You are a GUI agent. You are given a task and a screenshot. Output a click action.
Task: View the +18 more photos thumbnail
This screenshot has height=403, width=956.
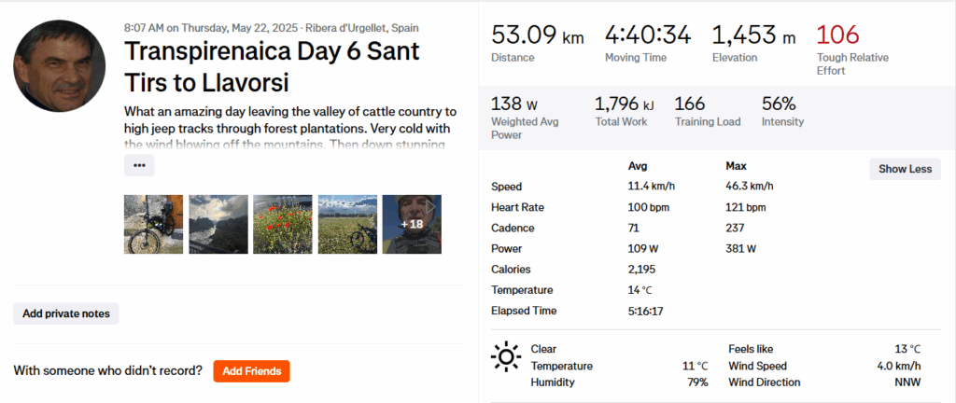tap(412, 224)
